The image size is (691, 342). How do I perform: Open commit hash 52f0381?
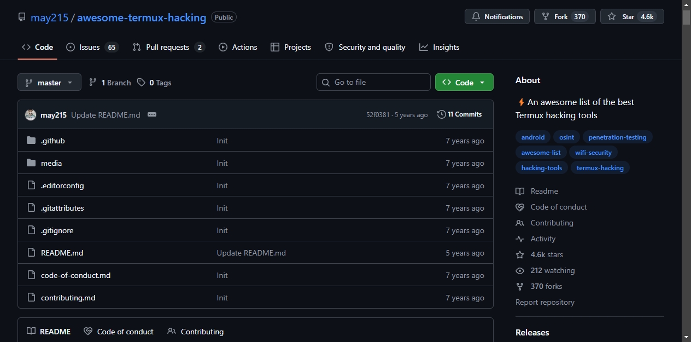point(378,115)
